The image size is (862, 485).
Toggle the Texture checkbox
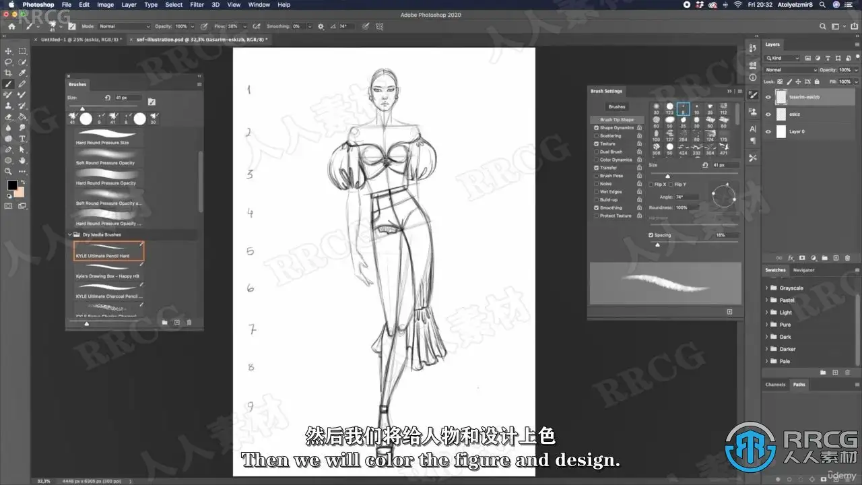click(x=596, y=143)
